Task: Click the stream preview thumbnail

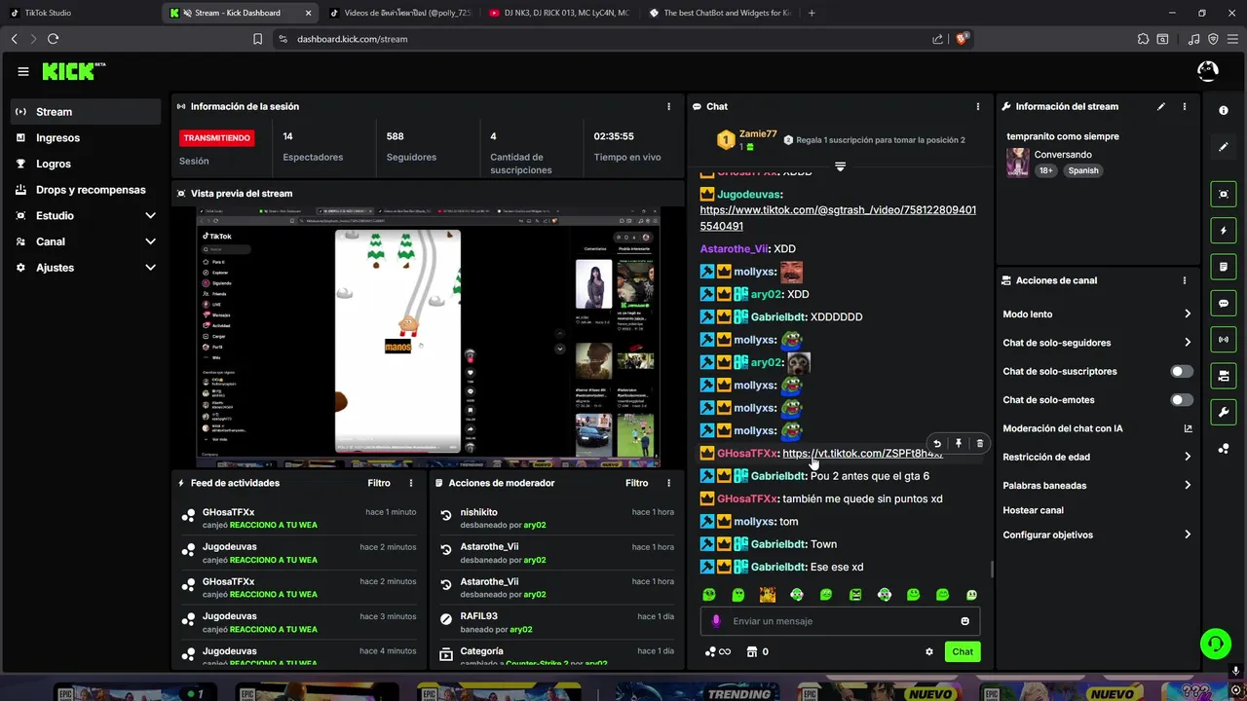Action: (429, 337)
